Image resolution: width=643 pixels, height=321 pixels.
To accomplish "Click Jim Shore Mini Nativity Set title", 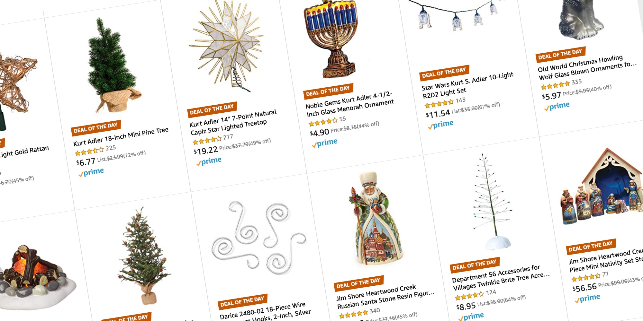I will 606,259.
